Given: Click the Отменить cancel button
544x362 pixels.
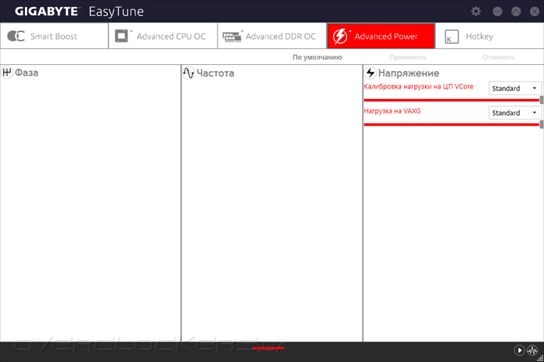Looking at the screenshot, I should tap(498, 57).
